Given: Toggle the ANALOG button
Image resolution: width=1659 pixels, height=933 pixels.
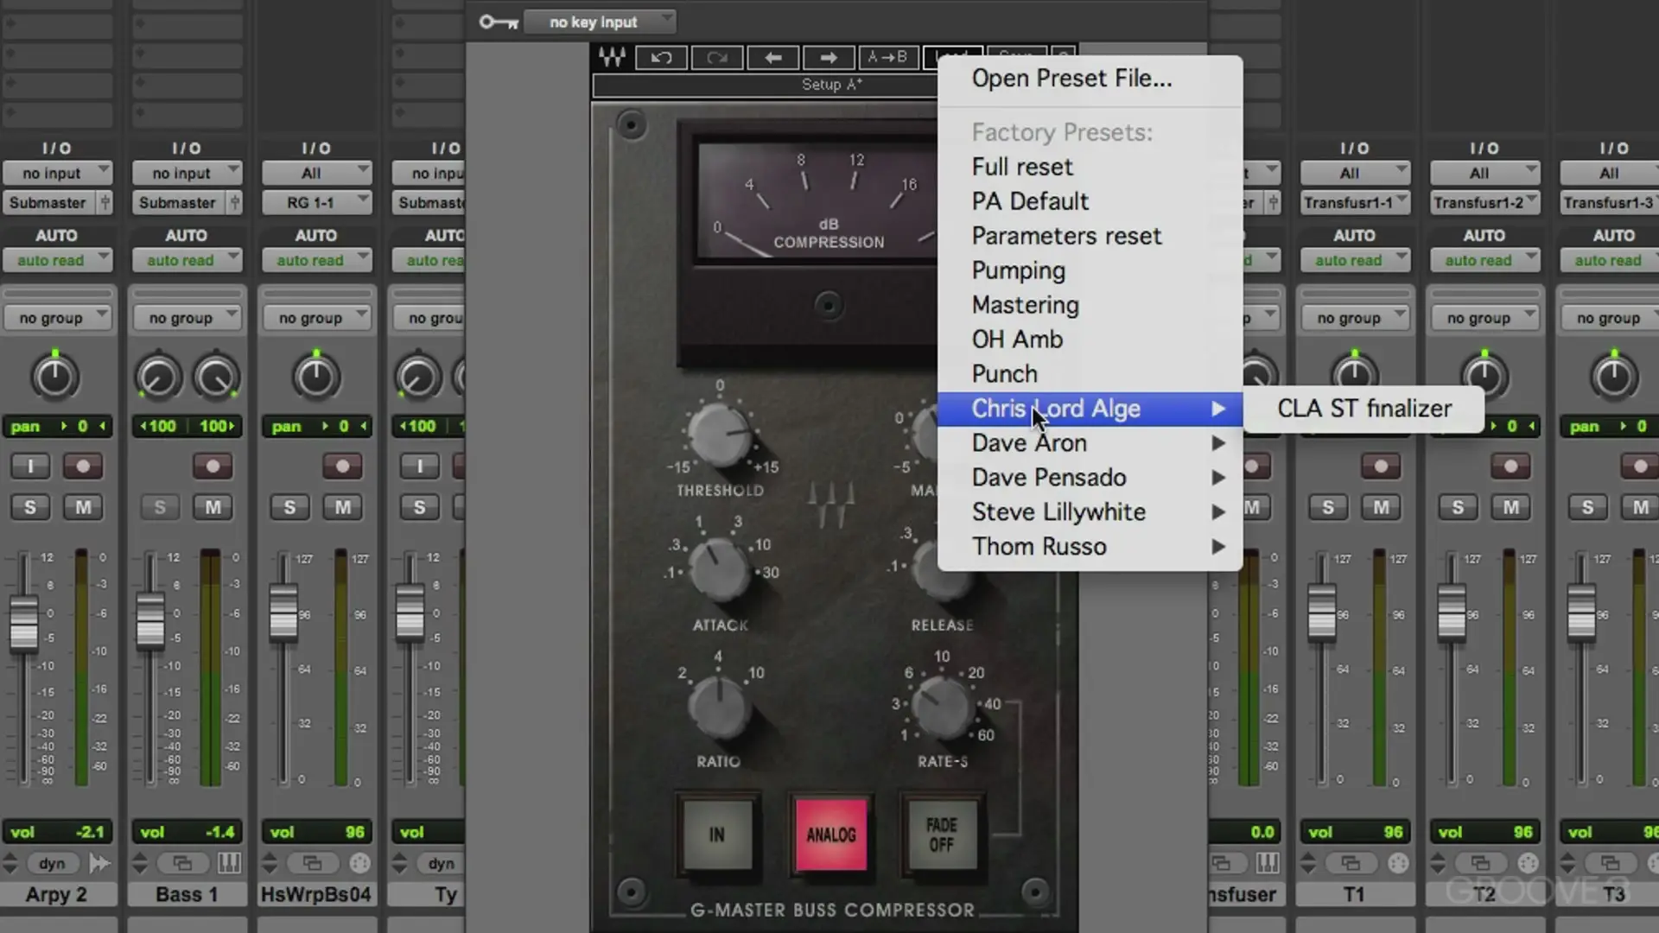Looking at the screenshot, I should click(x=831, y=835).
